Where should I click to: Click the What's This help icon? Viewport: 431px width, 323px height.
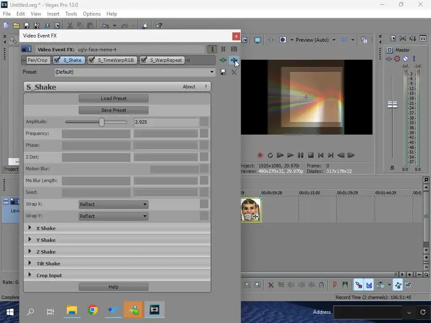click(159, 26)
